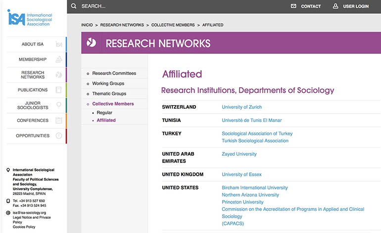The height and width of the screenshot is (233, 381).
Task: Click the Research Networks pie icon in sidebar
Action: point(59,75)
